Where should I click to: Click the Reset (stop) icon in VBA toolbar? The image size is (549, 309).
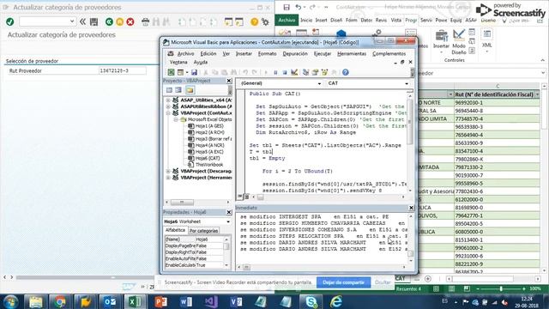coord(285,72)
